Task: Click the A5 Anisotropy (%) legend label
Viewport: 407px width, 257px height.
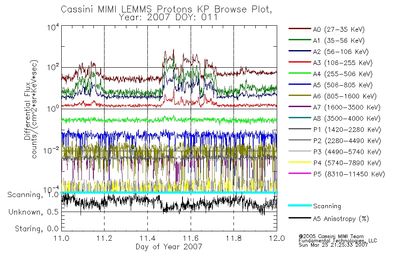Action: click(x=341, y=219)
